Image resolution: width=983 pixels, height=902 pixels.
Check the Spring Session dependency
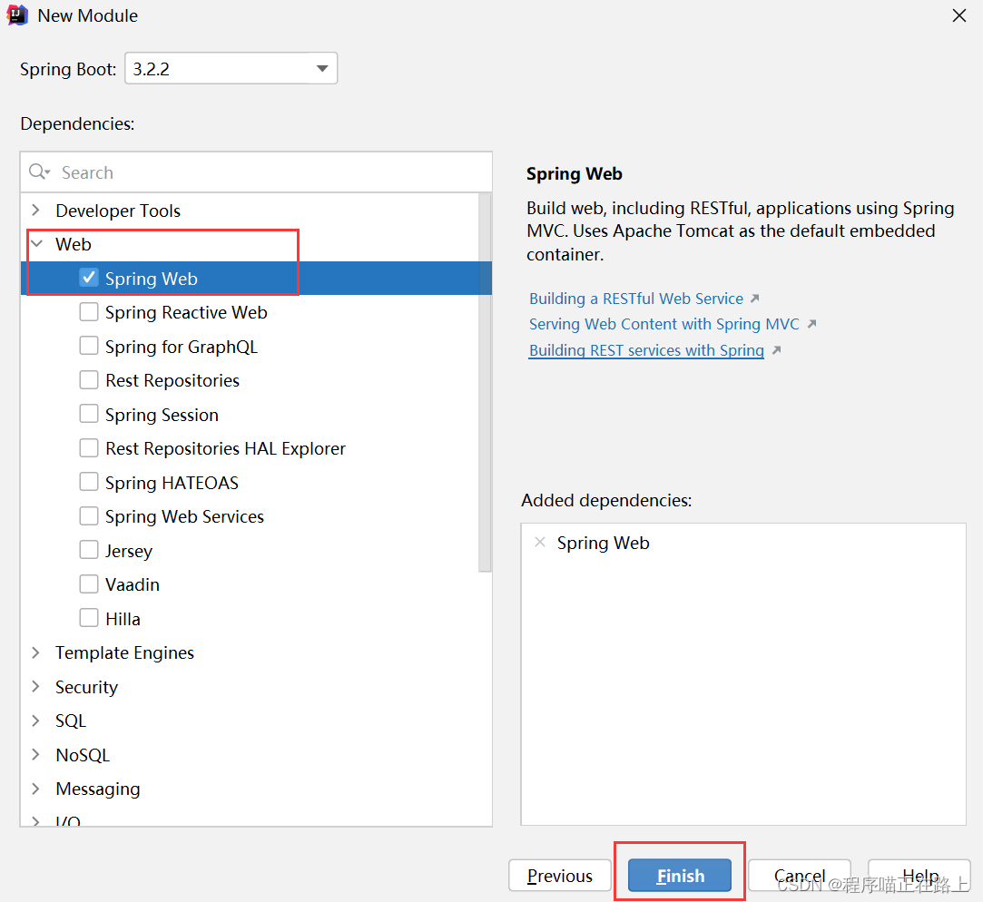89,415
